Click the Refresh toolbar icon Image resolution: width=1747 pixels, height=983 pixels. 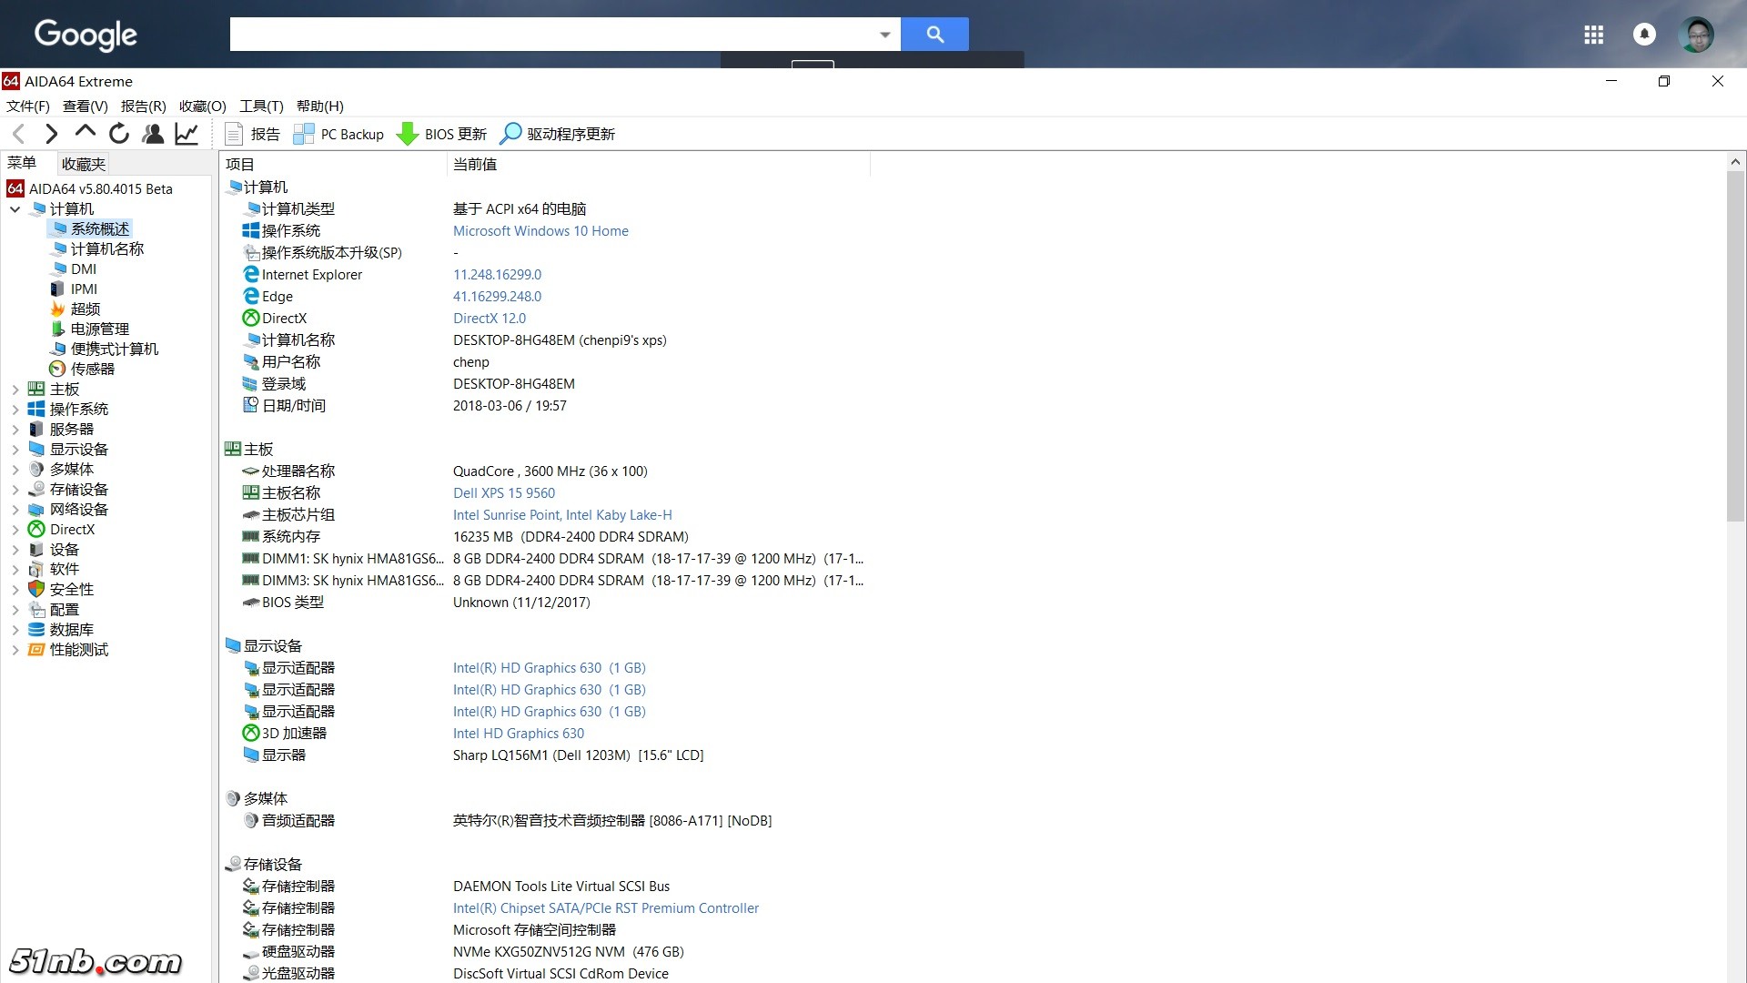point(119,134)
